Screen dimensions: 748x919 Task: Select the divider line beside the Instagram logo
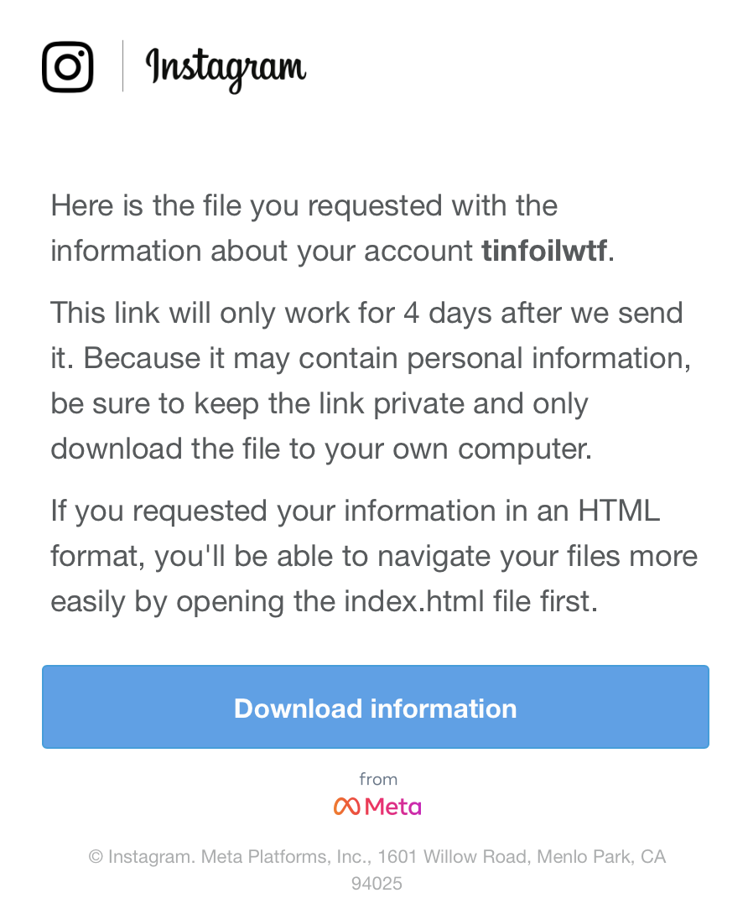tap(123, 66)
